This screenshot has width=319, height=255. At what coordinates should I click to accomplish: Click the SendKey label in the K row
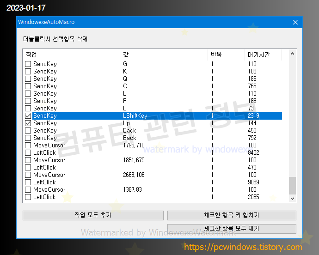45,72
